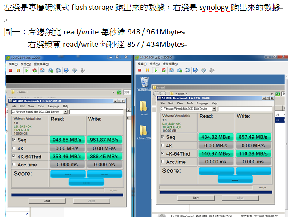
Task: Open Edit menu in 10.2.0.106 AS SSD
Action: tap(171, 103)
